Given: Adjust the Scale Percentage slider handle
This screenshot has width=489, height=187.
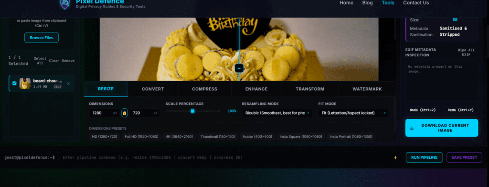Looking at the screenshot, I should point(193,111).
